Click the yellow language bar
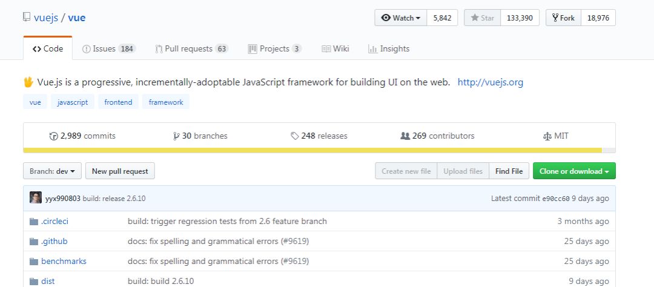This screenshot has height=287, width=654. (312, 150)
